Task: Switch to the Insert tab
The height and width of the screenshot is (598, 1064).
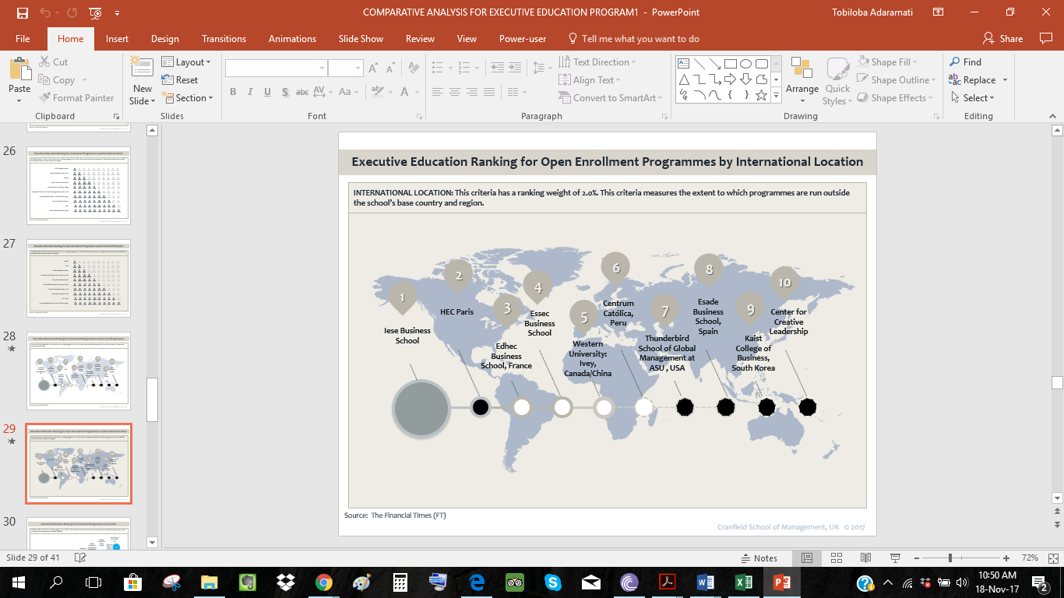Action: click(x=118, y=39)
